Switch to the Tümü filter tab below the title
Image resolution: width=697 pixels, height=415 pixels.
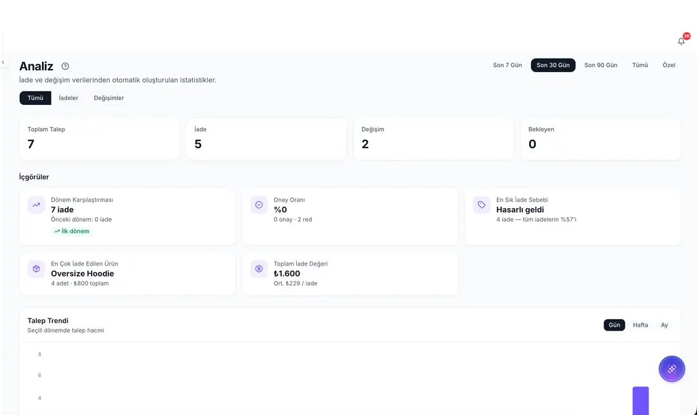[x=35, y=98]
